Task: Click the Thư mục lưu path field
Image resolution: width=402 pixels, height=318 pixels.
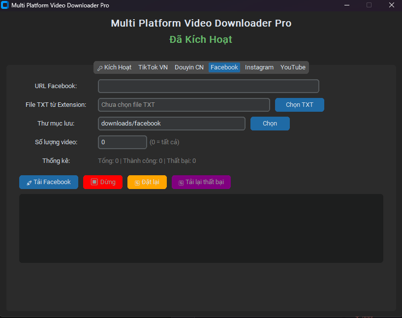Action: click(172, 124)
